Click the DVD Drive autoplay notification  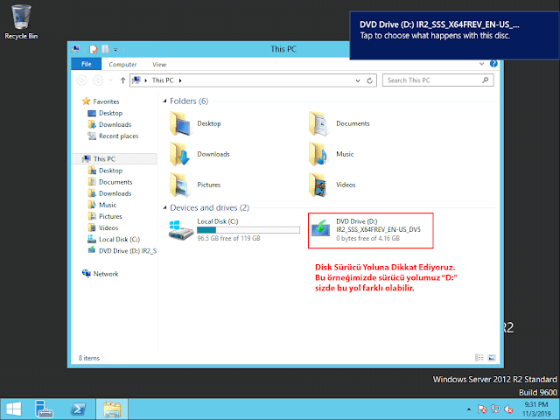454,35
